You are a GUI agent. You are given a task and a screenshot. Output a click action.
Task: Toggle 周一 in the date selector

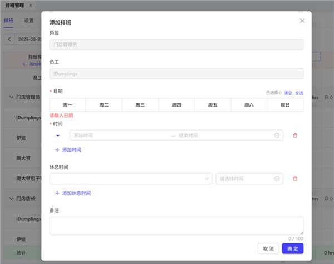pos(67,105)
